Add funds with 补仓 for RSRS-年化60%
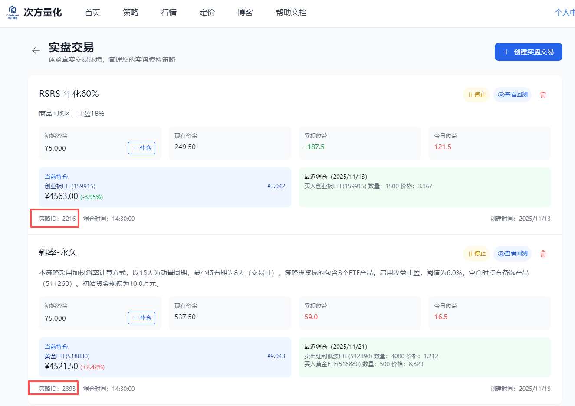The image size is (575, 406). [x=141, y=148]
